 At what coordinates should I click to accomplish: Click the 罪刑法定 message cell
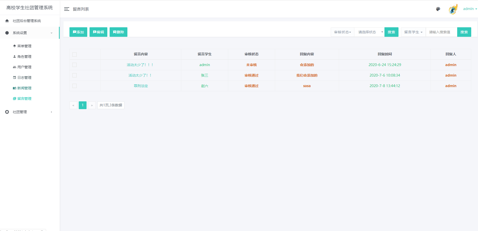tap(141, 86)
